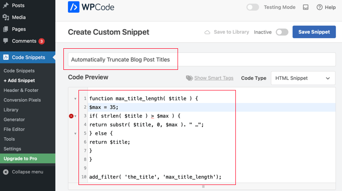This screenshot has height=191, width=342.
Task: Collapse the code fold at line 1
Action: tap(75, 99)
